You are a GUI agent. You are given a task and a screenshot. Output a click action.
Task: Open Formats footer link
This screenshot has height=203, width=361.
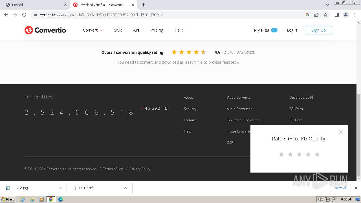[190, 120]
